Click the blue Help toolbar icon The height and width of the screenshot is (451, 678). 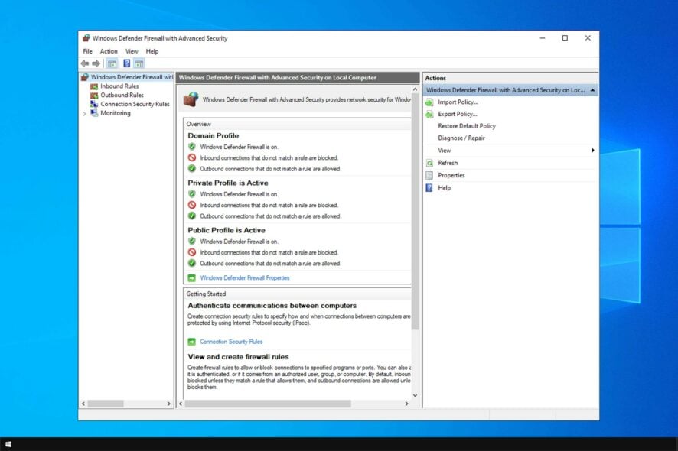pyautogui.click(x=127, y=63)
